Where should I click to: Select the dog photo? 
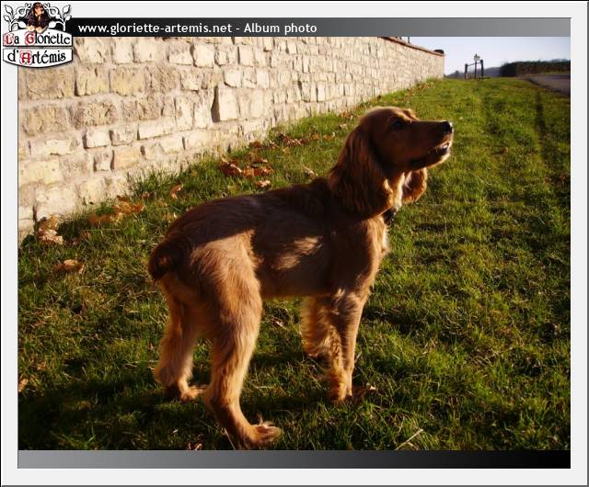point(294,243)
